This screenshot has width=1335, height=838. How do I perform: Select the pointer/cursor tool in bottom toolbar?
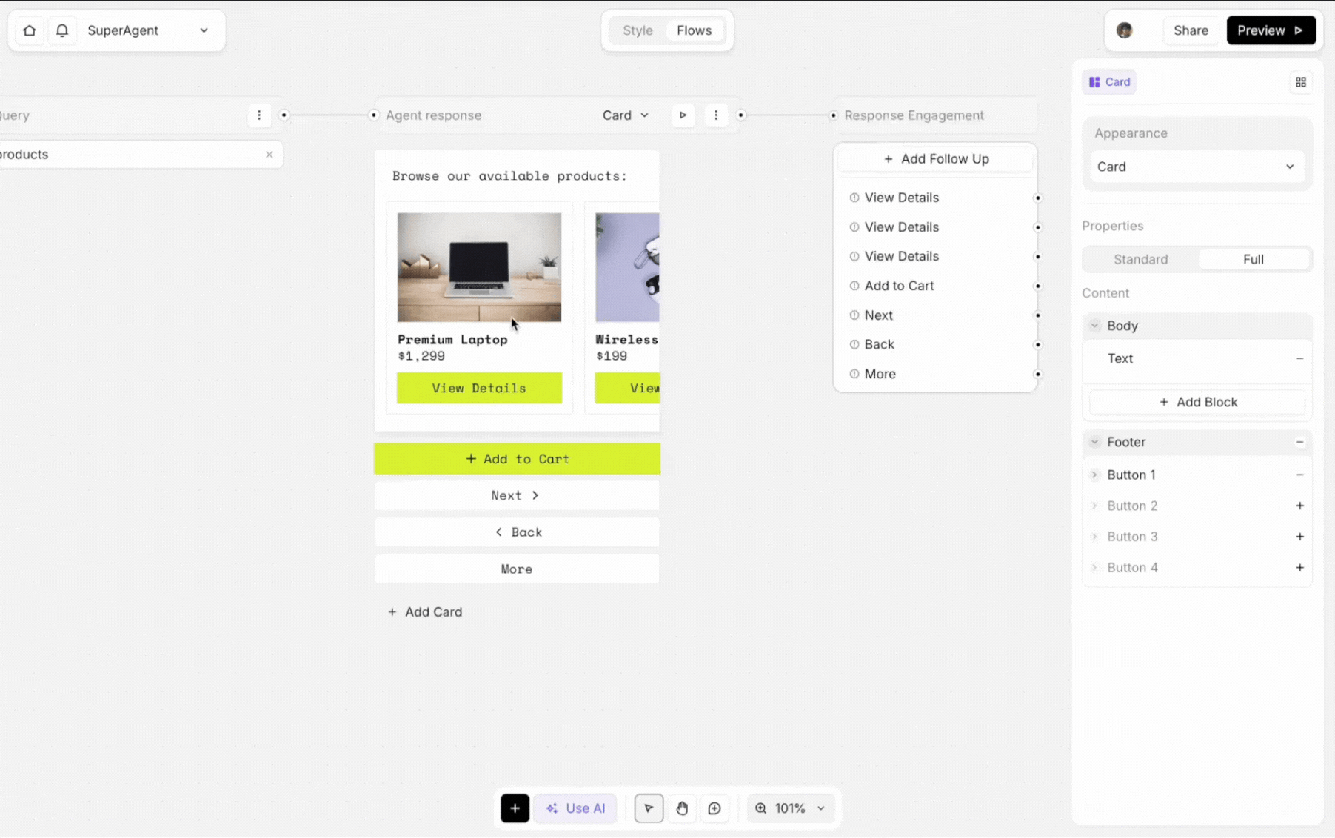click(649, 808)
